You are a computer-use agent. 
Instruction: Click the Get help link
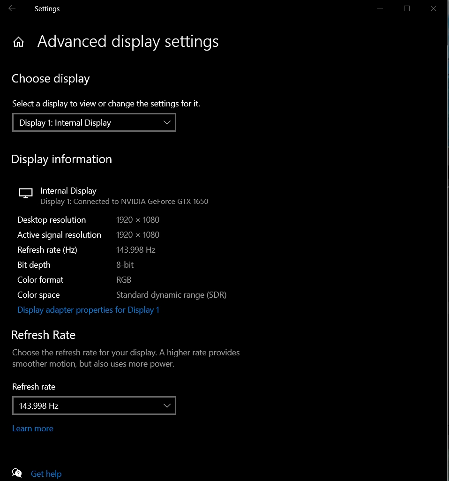[x=46, y=473]
